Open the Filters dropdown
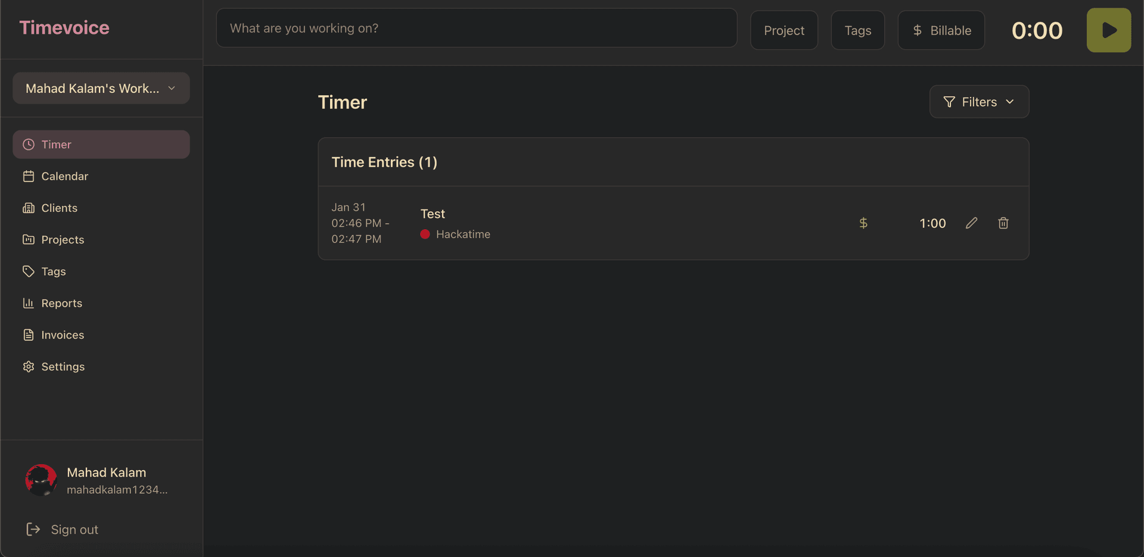Image resolution: width=1144 pixels, height=557 pixels. (978, 102)
